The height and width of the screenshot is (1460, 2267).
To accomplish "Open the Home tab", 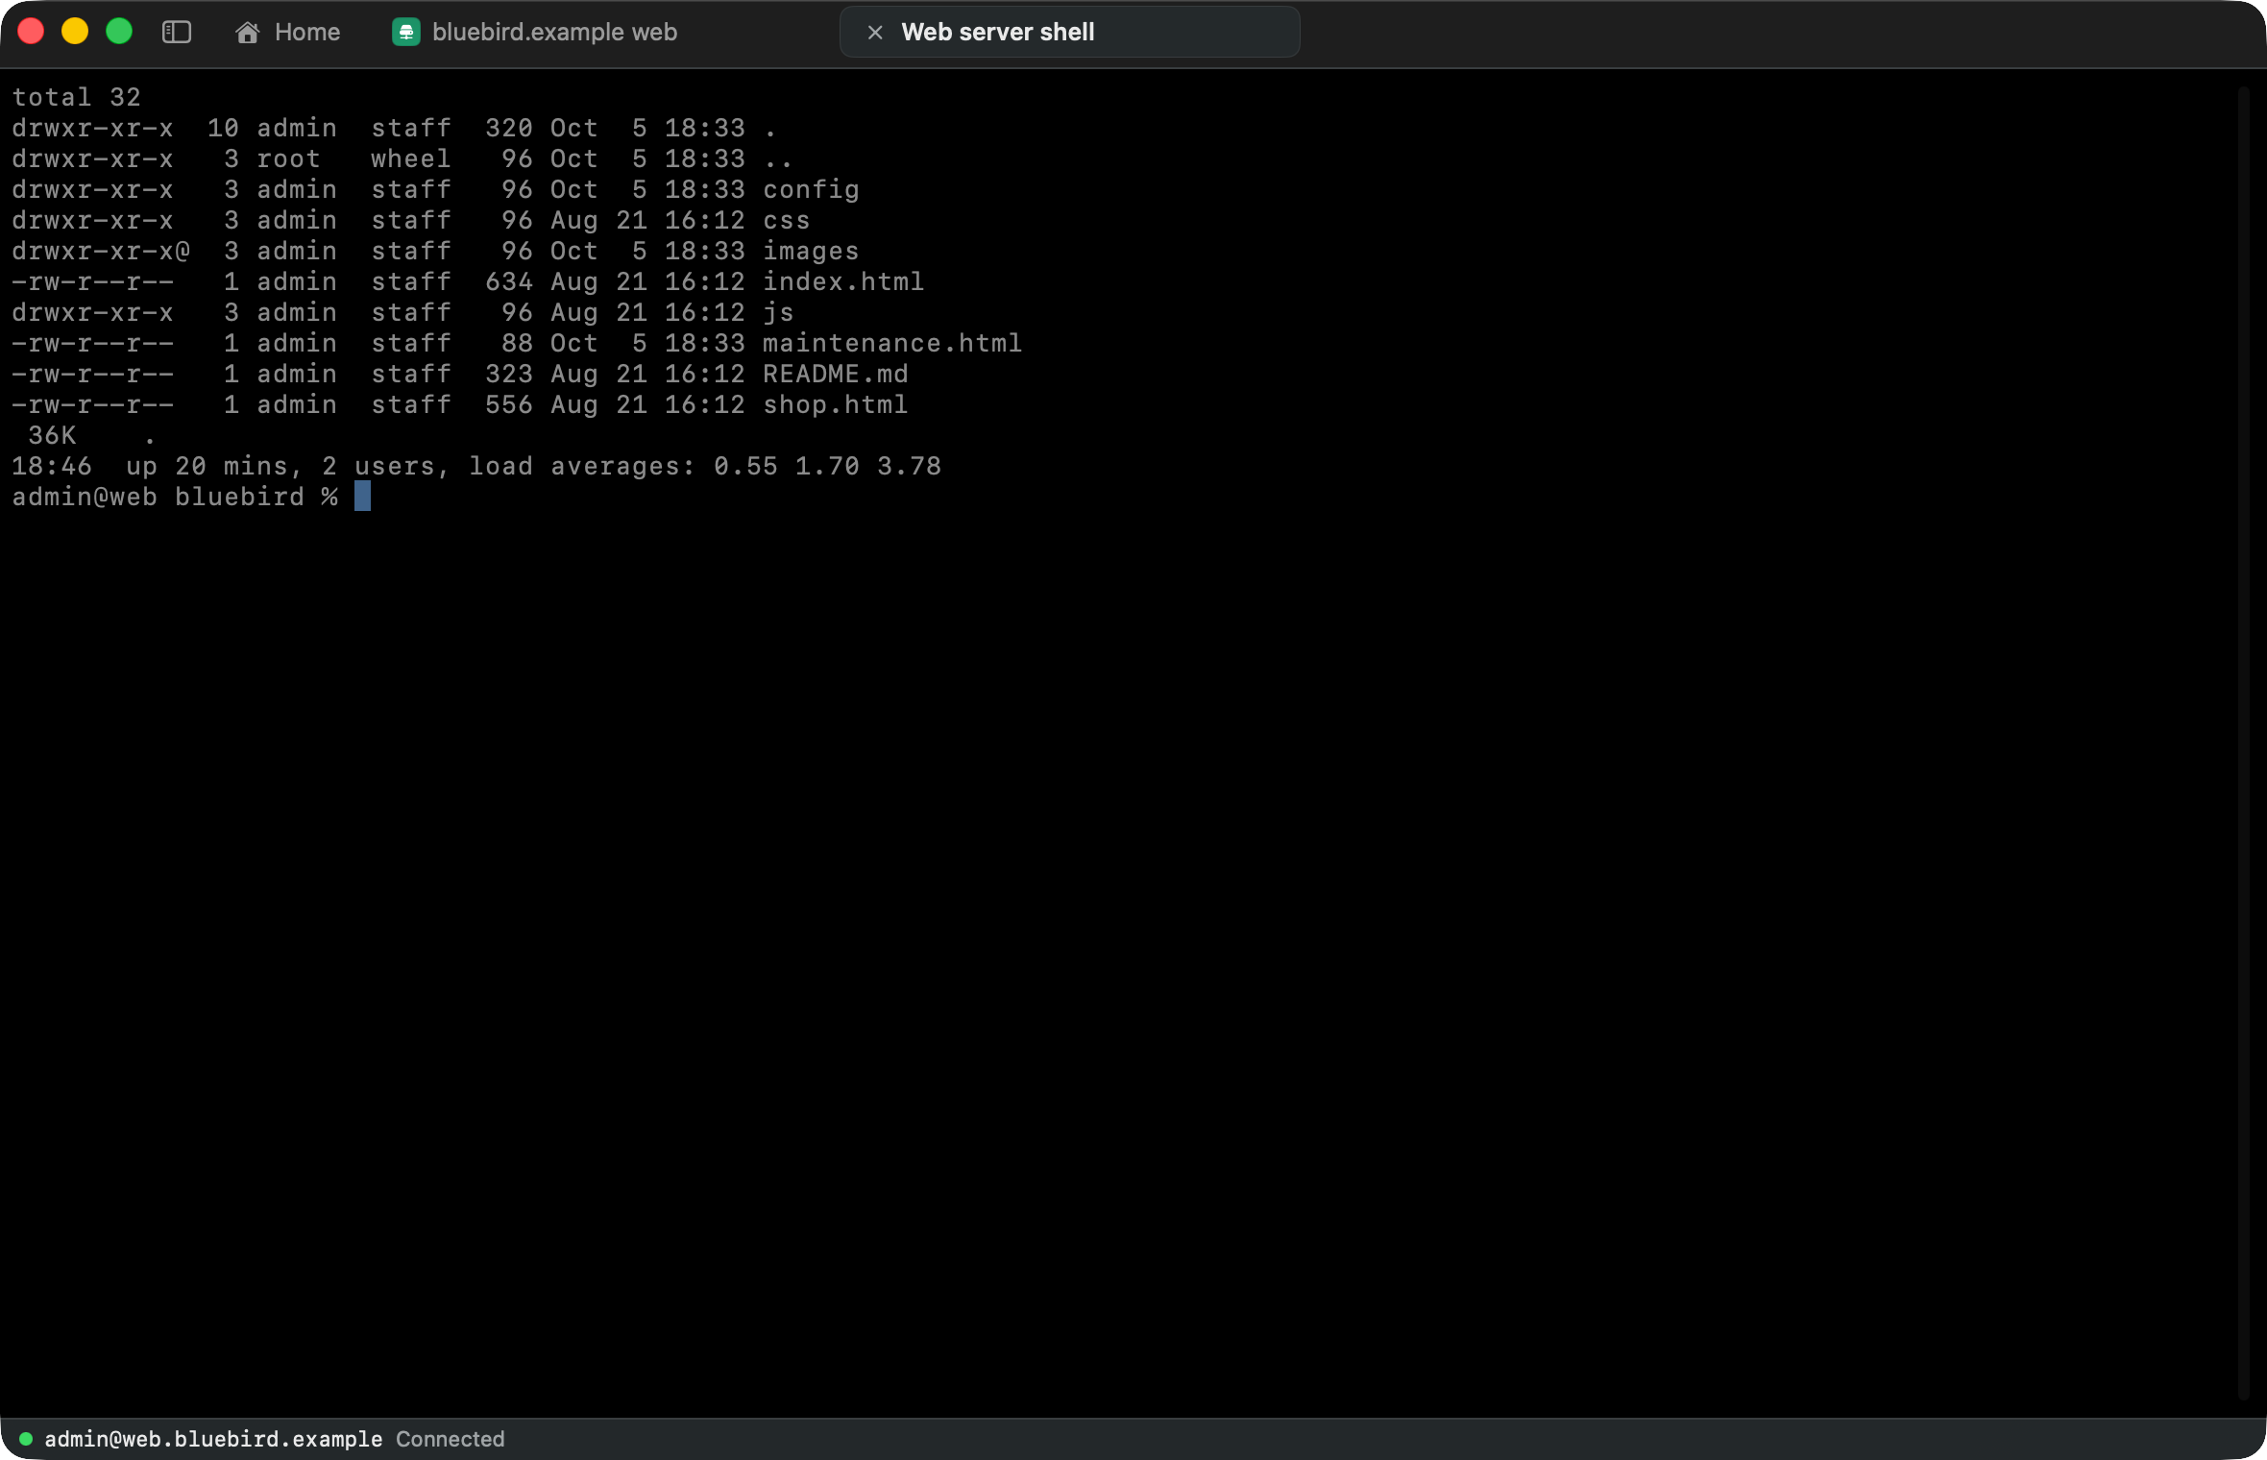I will coord(288,32).
